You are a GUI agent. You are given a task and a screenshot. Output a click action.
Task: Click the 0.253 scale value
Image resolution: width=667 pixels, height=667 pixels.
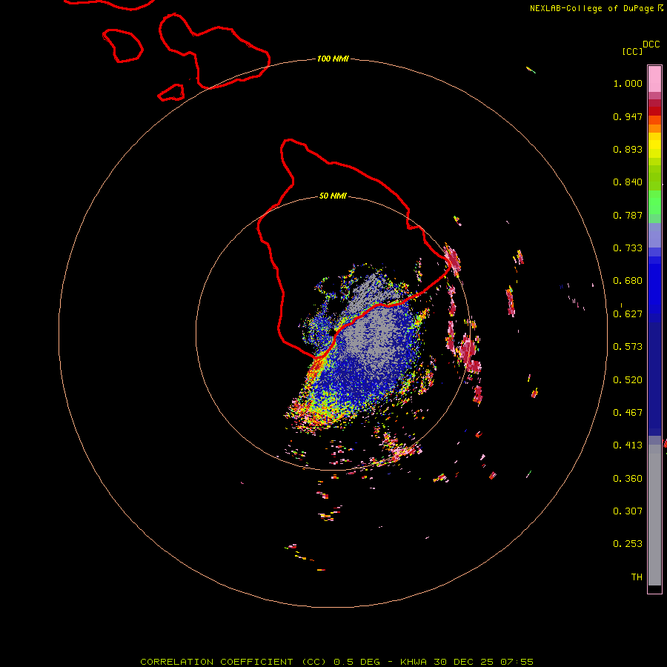tap(628, 544)
